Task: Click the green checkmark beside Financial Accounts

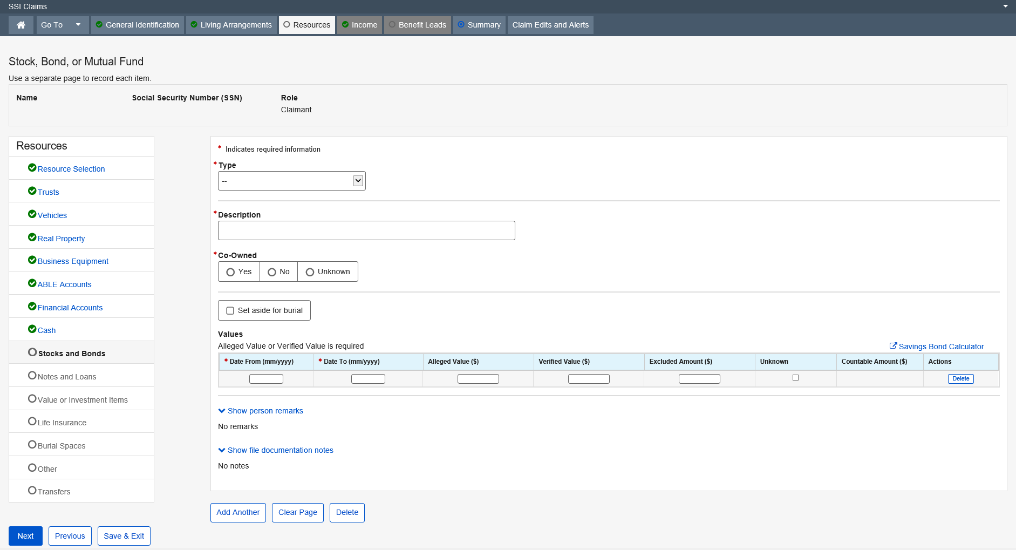Action: point(32,307)
